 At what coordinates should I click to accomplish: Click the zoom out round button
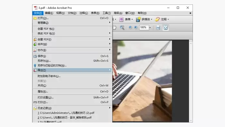(130, 27)
